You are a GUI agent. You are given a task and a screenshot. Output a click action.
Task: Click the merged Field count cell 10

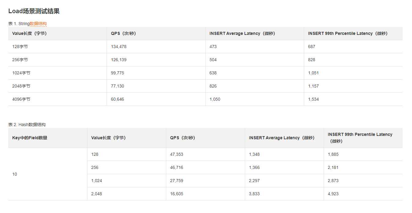point(15,174)
